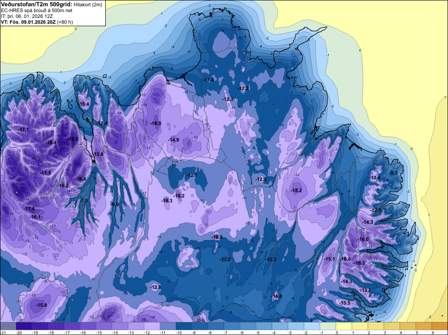The image size is (448, 335).
Task: Pick the -11 blue-violet legend swatch
Action: pos(168,326)
